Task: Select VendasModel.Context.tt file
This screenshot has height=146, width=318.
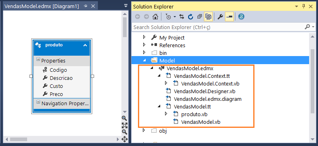Action: 202,76
